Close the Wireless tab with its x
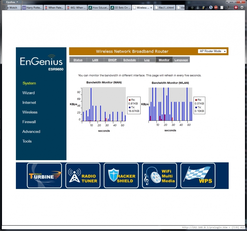This screenshot has height=231, width=247. tap(151, 8)
